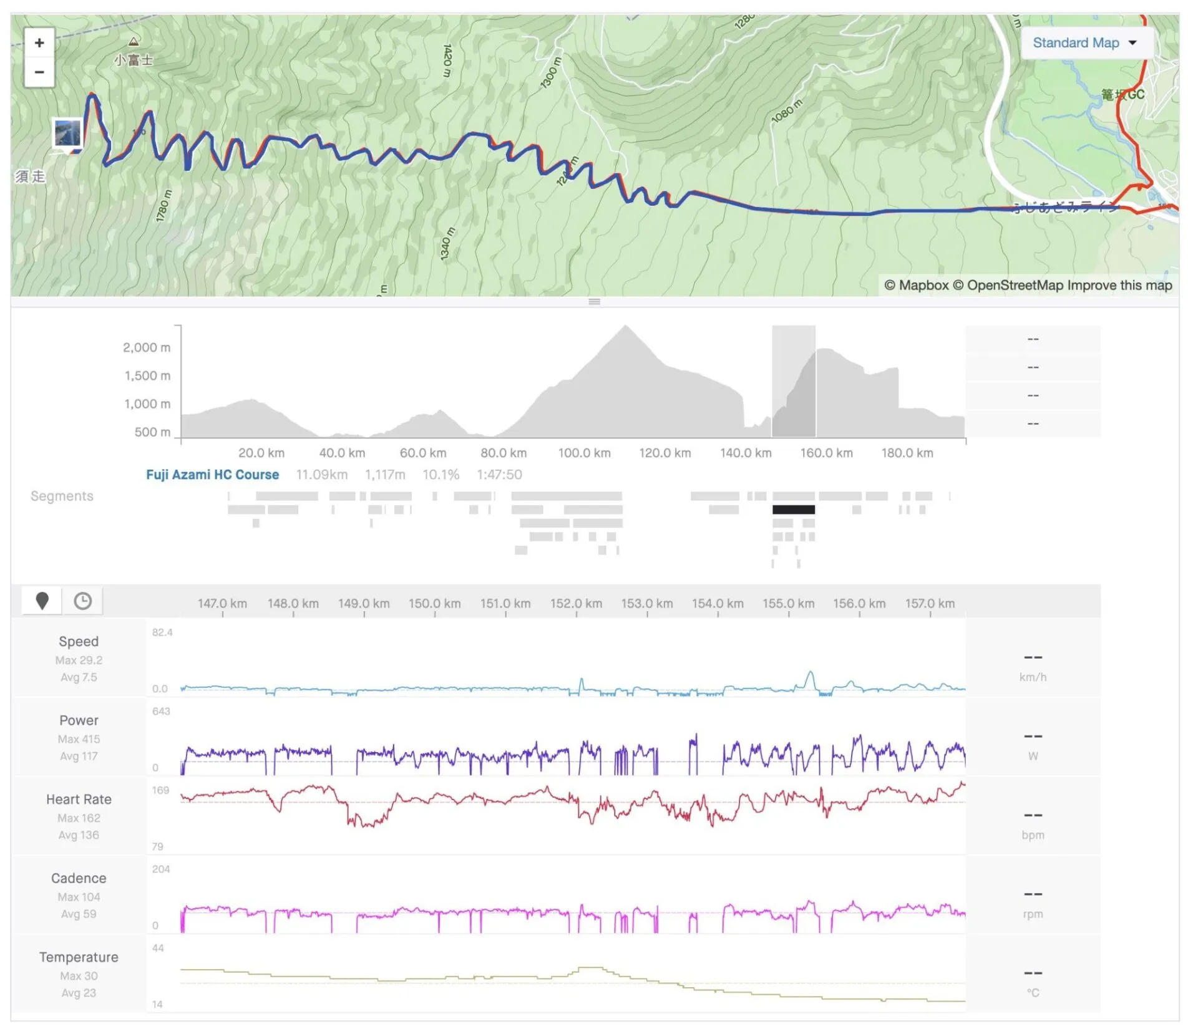
Task: Click the small photo thumbnail on map
Action: click(x=67, y=133)
